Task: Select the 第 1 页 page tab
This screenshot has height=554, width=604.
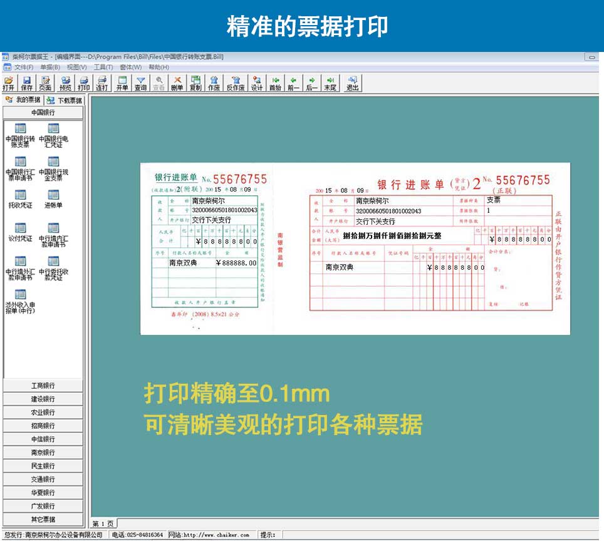Action: [103, 523]
